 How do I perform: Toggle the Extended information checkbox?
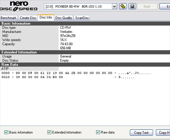point(49,132)
